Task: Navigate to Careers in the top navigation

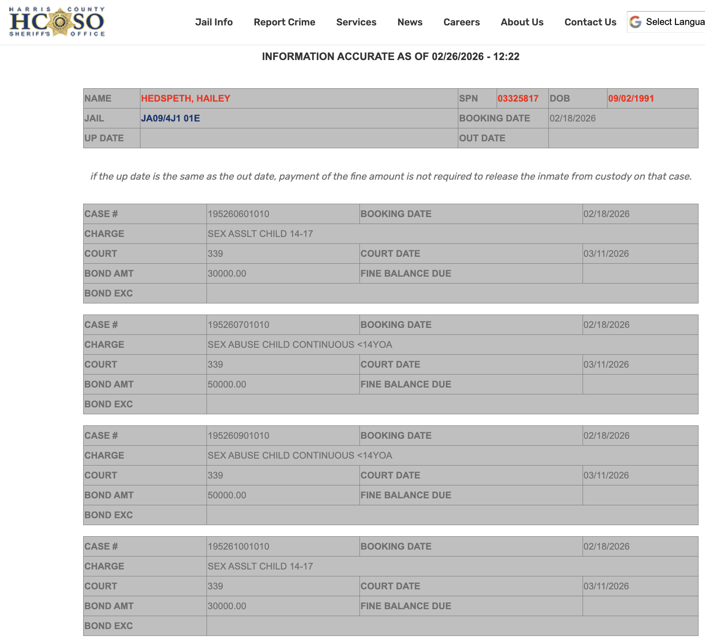Action: (461, 22)
